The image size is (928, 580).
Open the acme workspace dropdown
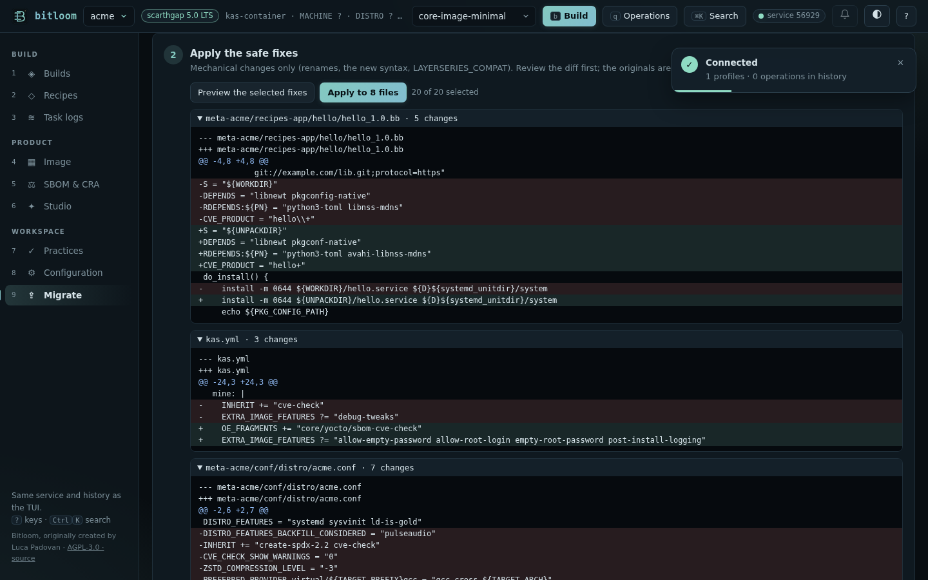pyautogui.click(x=109, y=16)
